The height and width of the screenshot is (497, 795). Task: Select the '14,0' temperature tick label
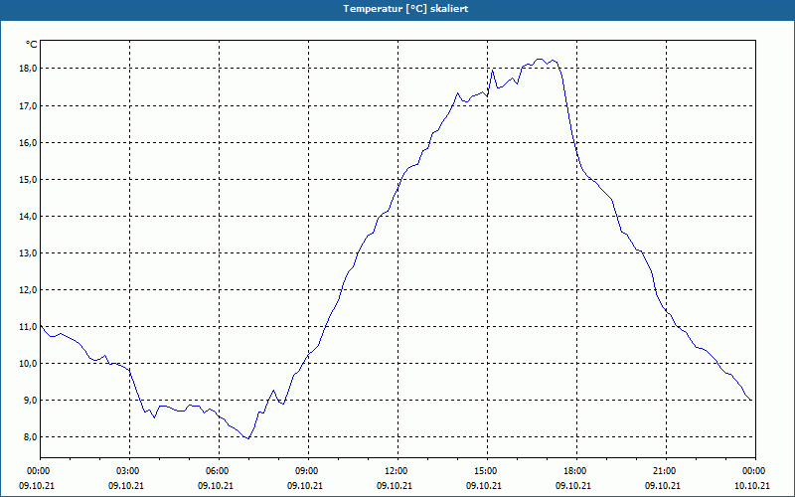28,217
